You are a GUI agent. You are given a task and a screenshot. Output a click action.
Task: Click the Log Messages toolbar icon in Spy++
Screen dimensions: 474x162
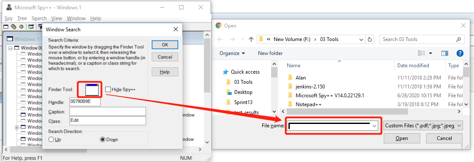(x=31, y=27)
